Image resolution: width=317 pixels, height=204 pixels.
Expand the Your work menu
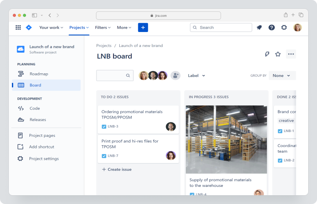[51, 27]
